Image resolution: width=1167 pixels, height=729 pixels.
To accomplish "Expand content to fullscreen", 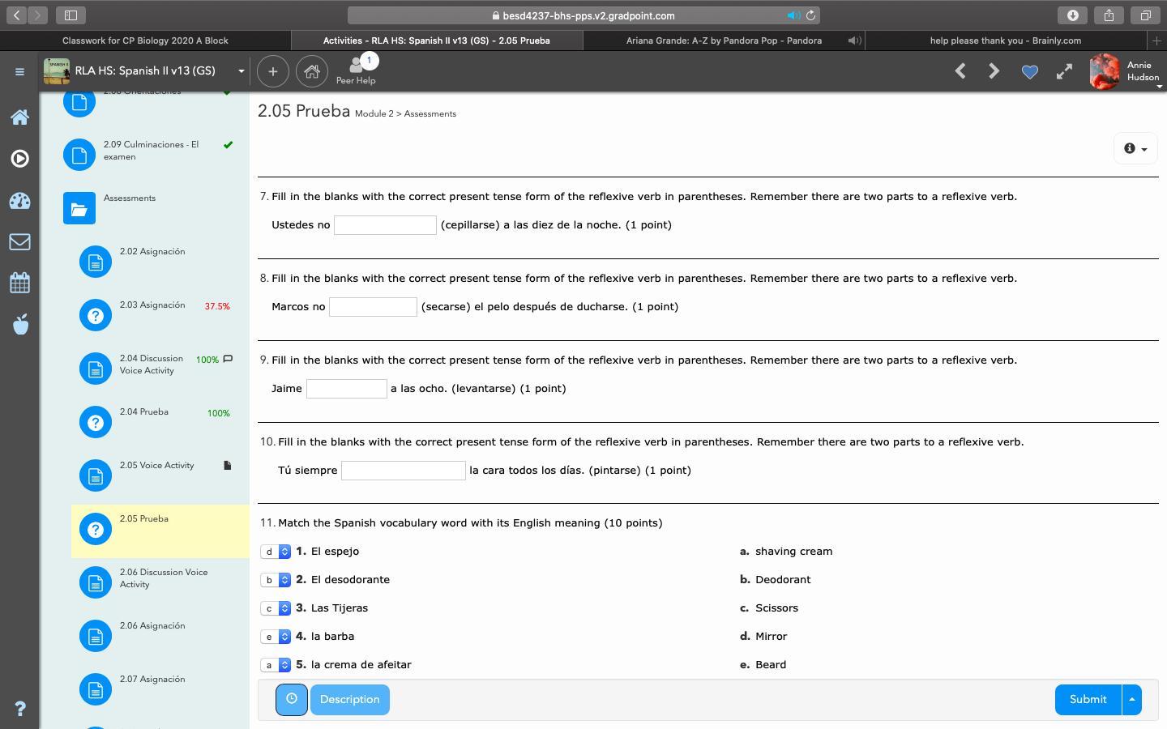I will [x=1064, y=72].
